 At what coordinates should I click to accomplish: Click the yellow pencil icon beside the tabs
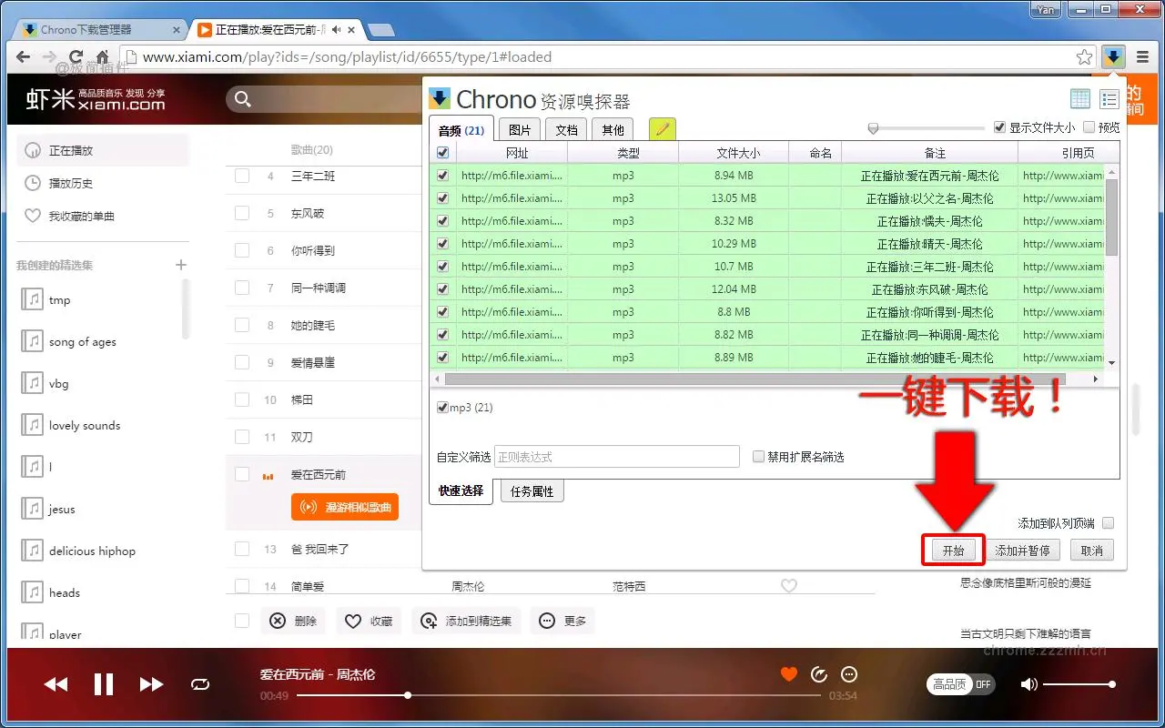(662, 129)
